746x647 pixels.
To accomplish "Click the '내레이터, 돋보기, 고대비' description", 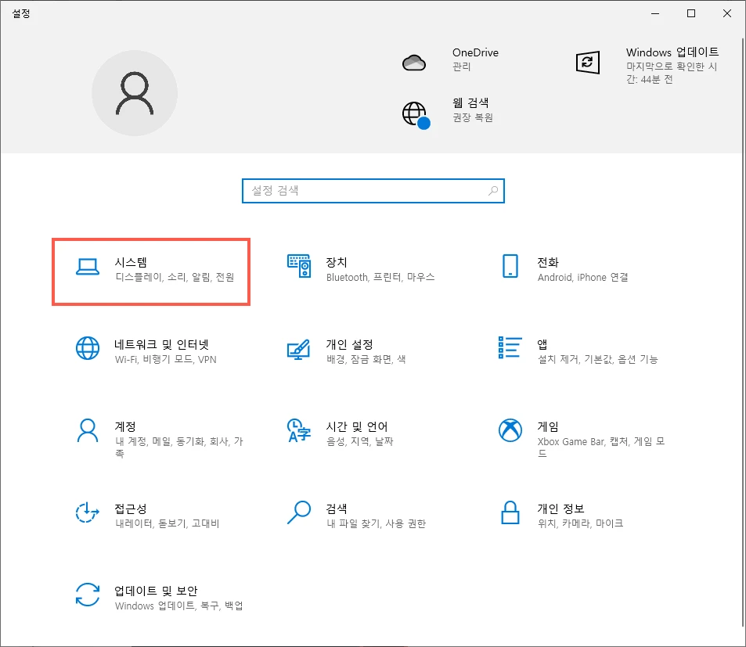I will click(x=167, y=524).
